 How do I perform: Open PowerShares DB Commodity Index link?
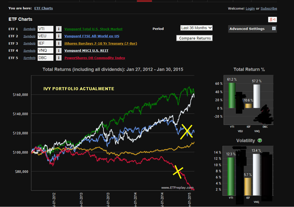(x=95, y=58)
